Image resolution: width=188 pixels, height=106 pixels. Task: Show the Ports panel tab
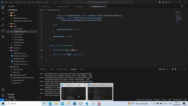(82, 69)
